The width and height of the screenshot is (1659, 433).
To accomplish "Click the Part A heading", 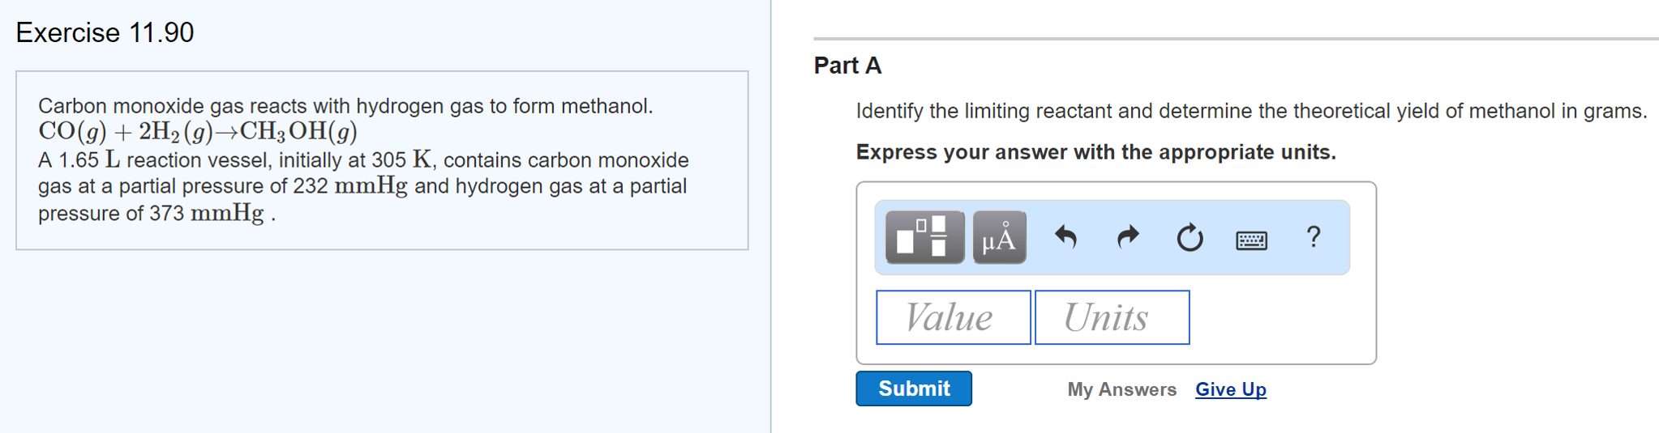I will (x=847, y=66).
